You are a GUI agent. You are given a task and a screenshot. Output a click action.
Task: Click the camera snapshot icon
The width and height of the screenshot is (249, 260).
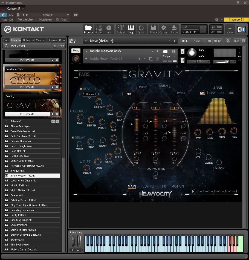click(x=165, y=51)
